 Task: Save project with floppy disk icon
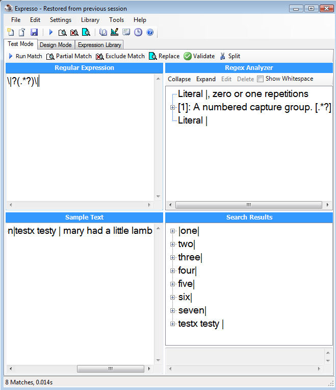click(x=34, y=32)
